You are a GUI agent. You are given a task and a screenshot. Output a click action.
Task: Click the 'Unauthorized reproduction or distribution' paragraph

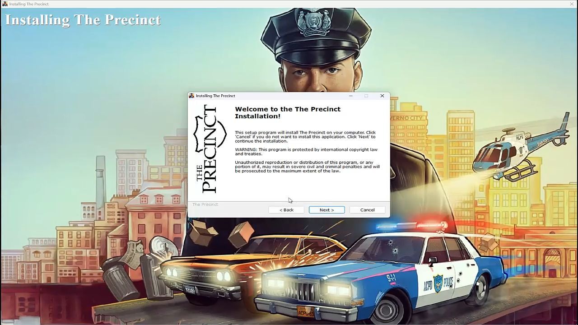point(307,167)
